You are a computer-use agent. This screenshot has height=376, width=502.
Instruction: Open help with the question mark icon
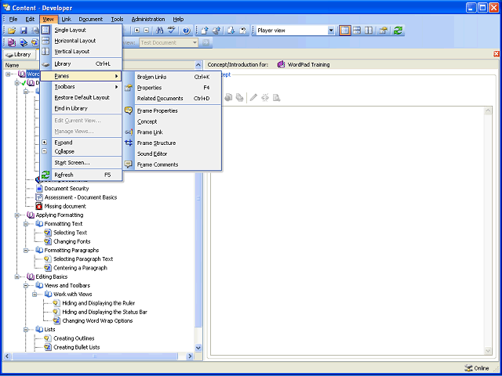point(187,31)
